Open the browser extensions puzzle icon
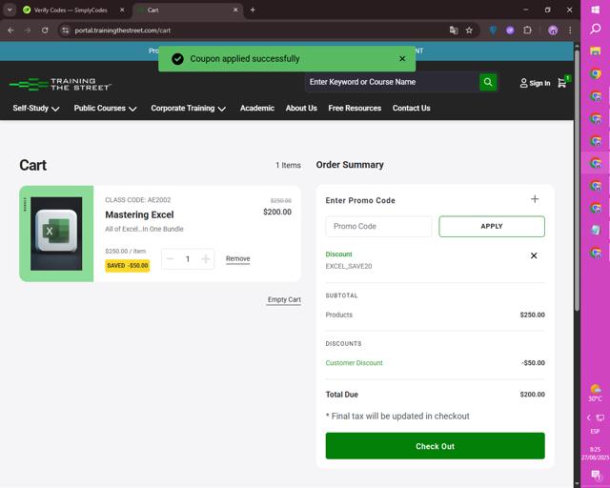 tap(527, 30)
